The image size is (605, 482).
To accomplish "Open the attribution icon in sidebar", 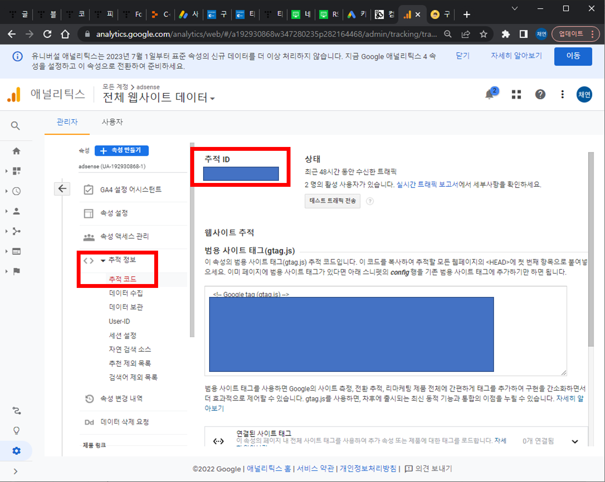I will pyautogui.click(x=16, y=410).
